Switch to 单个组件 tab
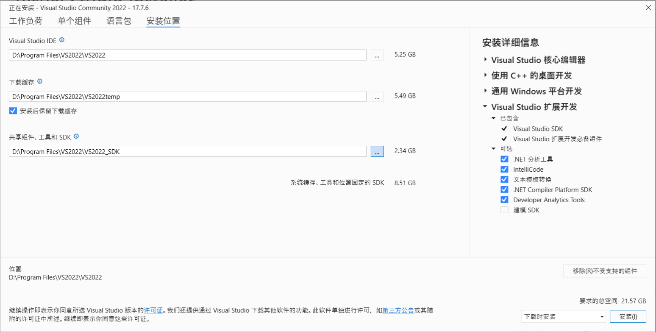The height and width of the screenshot is (332, 656). coord(75,21)
